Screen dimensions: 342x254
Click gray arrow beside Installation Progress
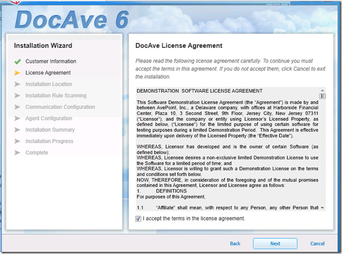17,141
